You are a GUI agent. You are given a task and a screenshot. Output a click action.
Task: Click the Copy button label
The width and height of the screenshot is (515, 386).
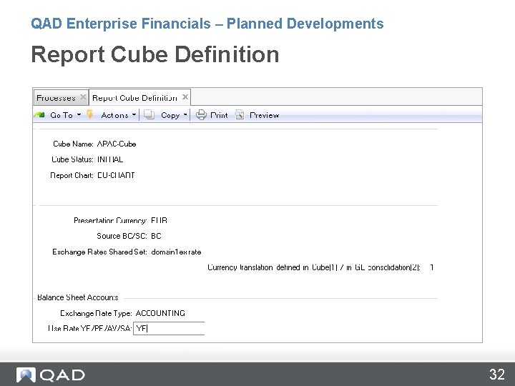(170, 115)
